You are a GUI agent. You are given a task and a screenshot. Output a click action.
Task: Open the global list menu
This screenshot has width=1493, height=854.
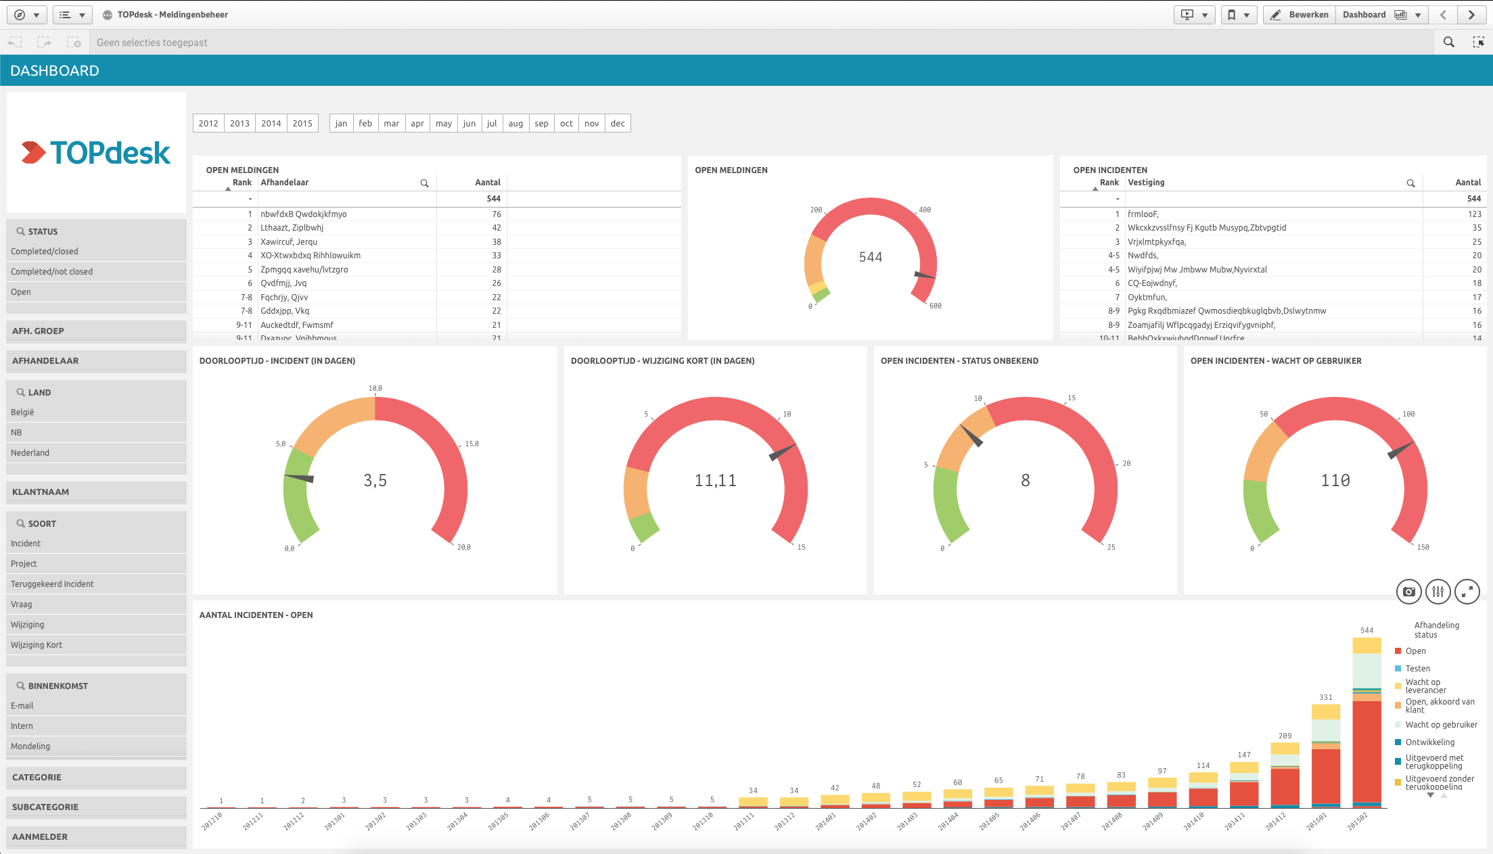tap(72, 15)
